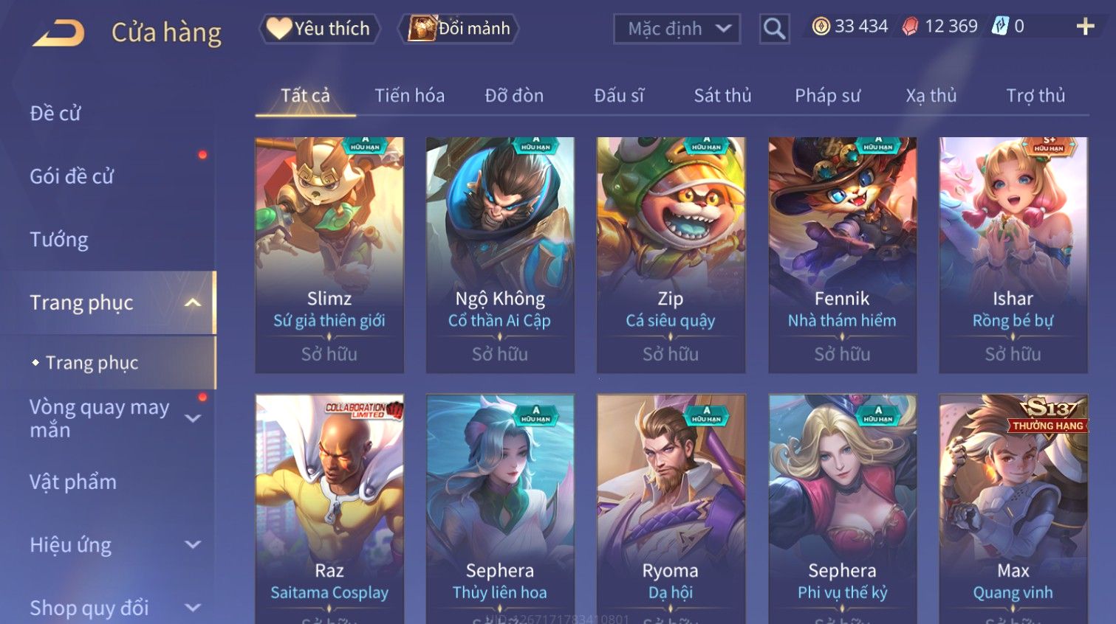Viewport: 1116px width, 624px height.
Task: Click the red gem currency icon
Action: tap(910, 27)
